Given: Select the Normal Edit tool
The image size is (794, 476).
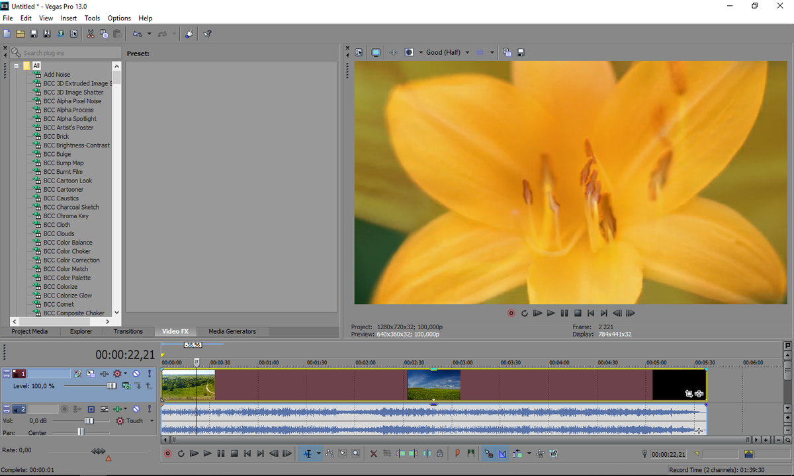Looking at the screenshot, I should (x=308, y=454).
